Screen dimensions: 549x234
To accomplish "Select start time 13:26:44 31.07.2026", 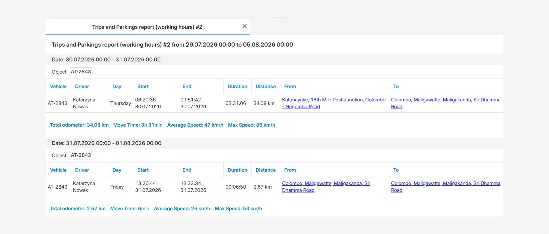I will pyautogui.click(x=148, y=187).
